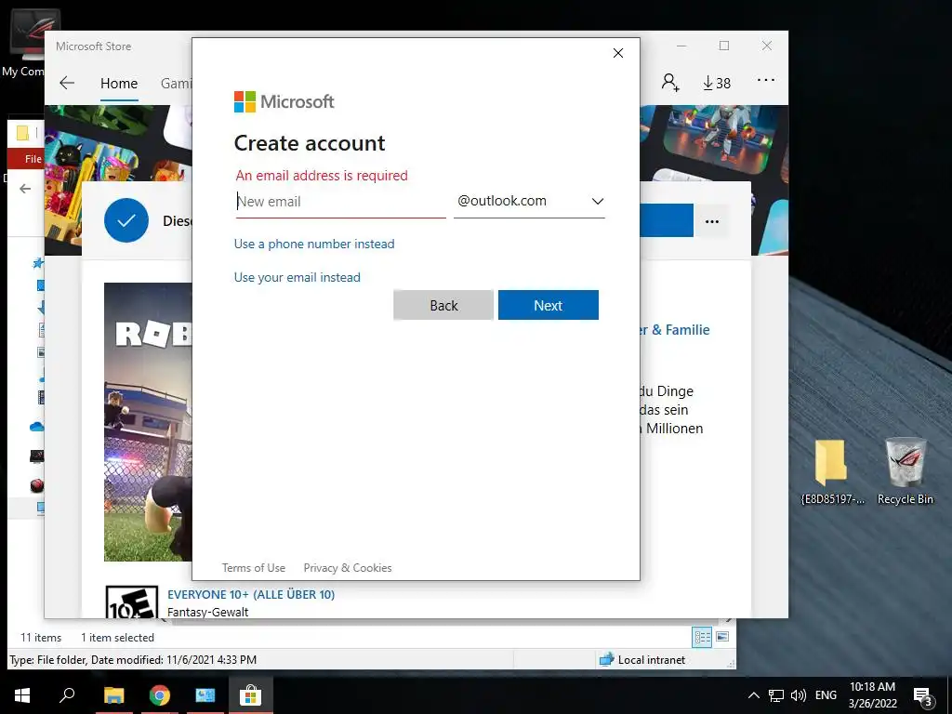Click the volume speaker tray icon
Image resolution: width=952 pixels, height=714 pixels.
point(799,695)
